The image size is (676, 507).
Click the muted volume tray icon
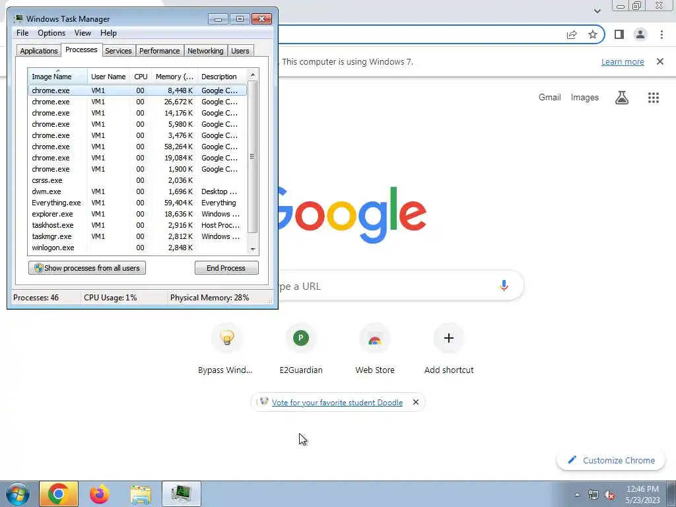(x=609, y=495)
